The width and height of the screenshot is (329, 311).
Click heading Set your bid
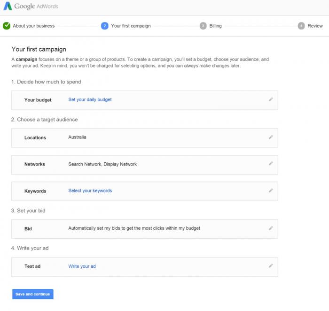28,211
